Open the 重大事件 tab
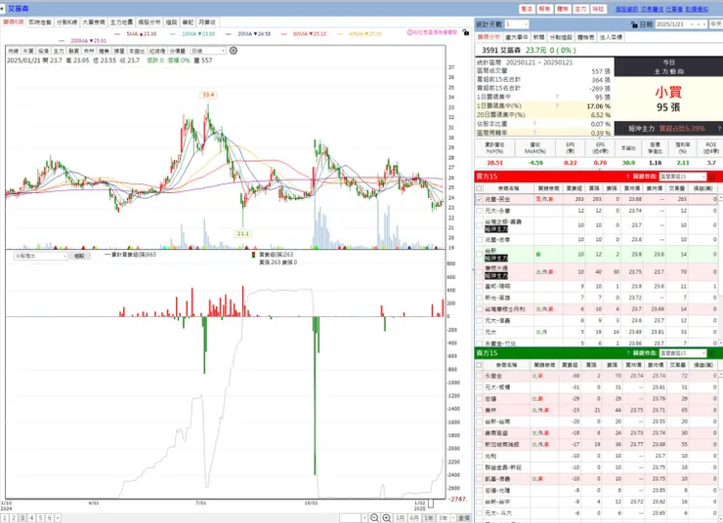This screenshot has height=523, width=723. 517,37
